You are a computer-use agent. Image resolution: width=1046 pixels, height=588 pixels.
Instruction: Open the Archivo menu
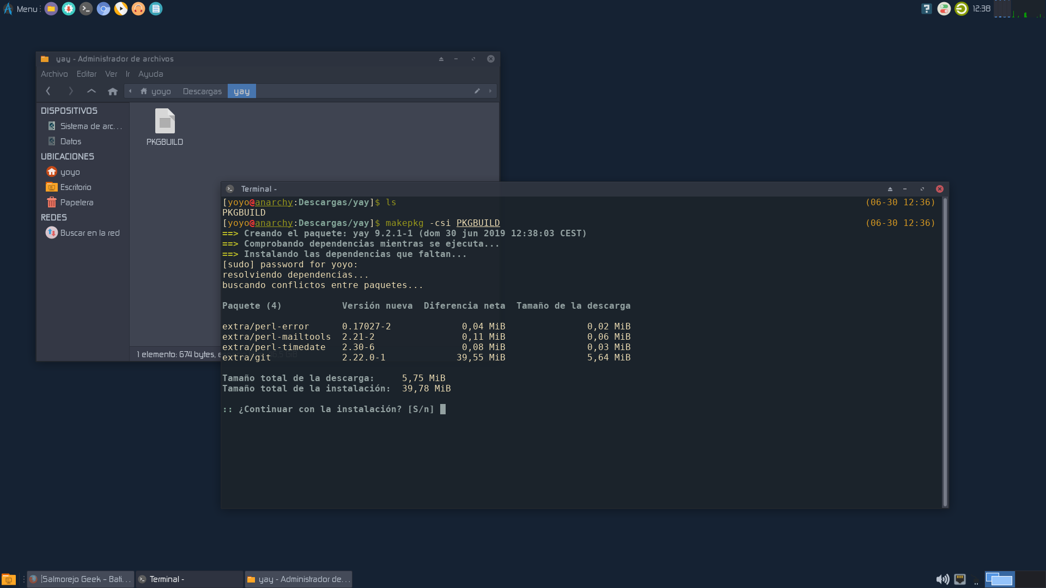pyautogui.click(x=54, y=74)
